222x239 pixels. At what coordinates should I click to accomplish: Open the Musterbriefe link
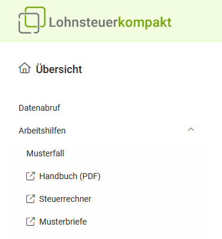pos(63,222)
